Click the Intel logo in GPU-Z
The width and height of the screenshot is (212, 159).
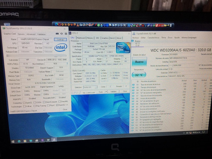pos(61,47)
